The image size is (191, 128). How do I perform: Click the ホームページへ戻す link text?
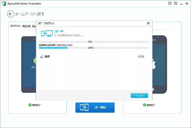(30, 14)
